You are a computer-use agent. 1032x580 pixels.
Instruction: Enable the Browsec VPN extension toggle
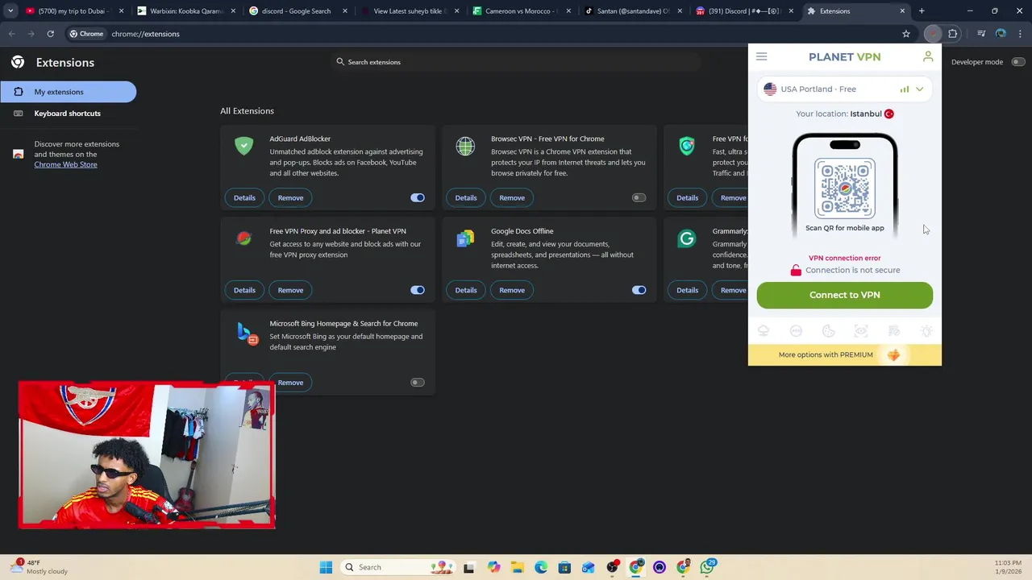639,197
